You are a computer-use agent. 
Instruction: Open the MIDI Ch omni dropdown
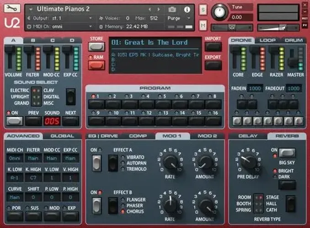(60, 26)
